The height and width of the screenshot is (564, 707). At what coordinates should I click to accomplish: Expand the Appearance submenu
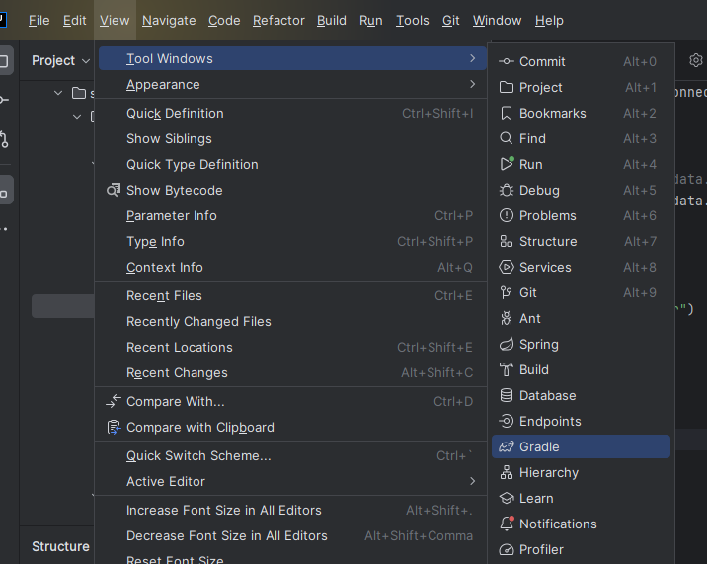pyautogui.click(x=292, y=84)
